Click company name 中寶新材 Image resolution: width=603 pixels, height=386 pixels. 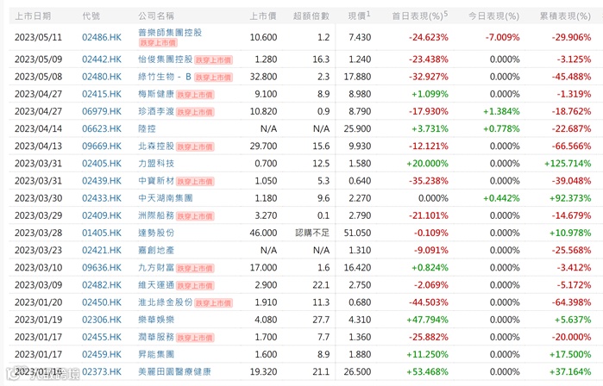pyautogui.click(x=156, y=181)
